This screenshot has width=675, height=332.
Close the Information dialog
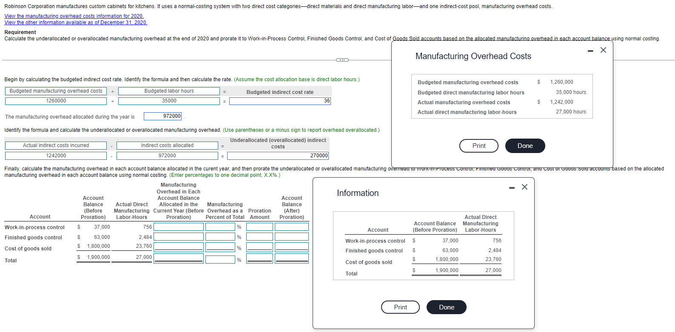click(x=524, y=187)
